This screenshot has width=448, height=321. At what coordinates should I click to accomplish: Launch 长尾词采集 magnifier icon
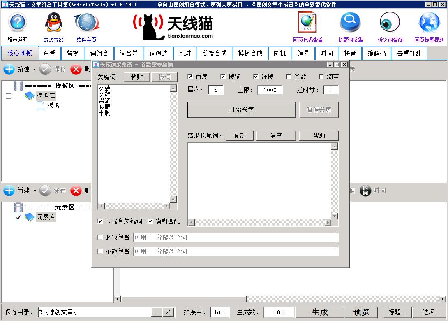pyautogui.click(x=350, y=22)
